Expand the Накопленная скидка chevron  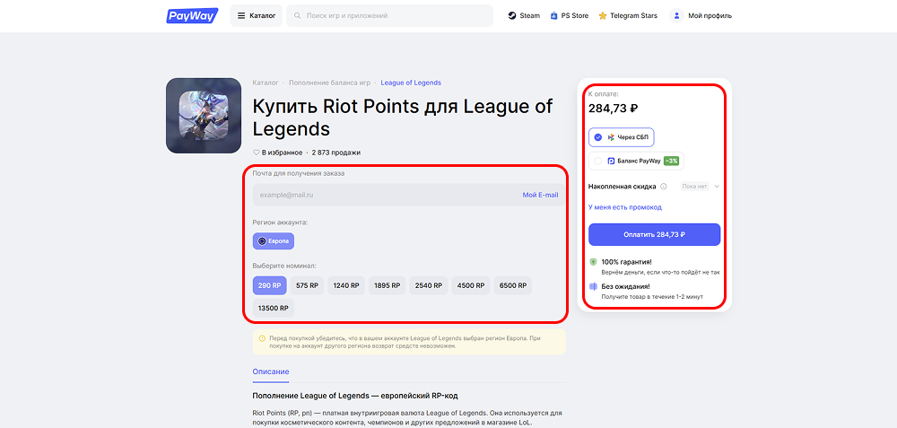(x=717, y=186)
